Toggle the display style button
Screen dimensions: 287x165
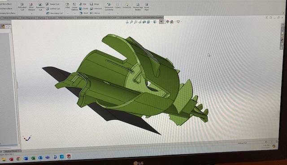[x=155, y=22]
